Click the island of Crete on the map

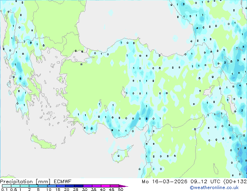tap(43, 142)
